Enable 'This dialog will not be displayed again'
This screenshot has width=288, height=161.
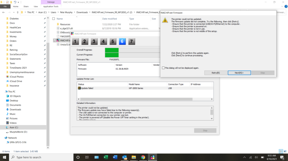click(163, 68)
